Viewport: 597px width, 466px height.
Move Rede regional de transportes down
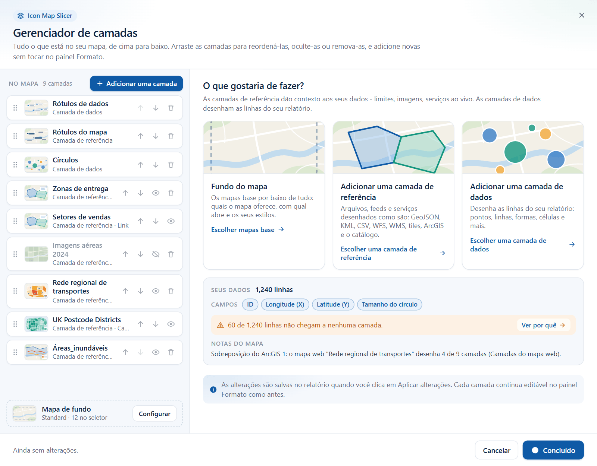coord(141,291)
